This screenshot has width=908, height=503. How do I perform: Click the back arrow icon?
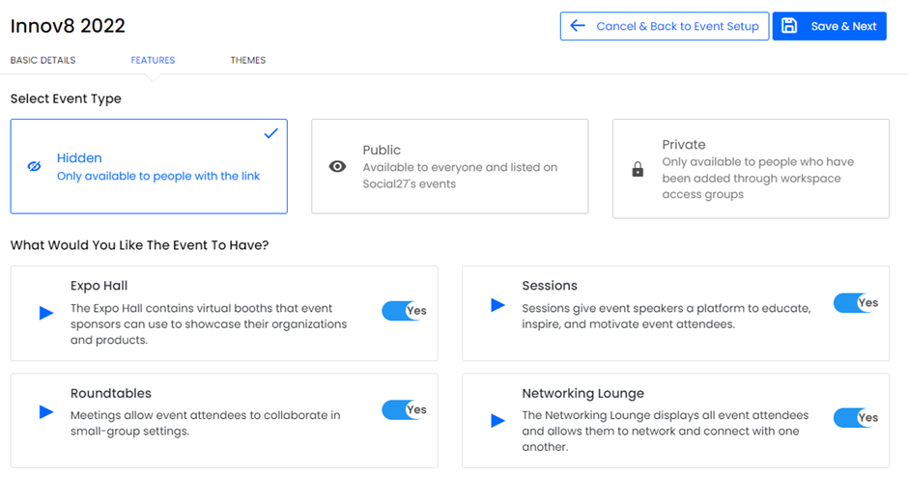(578, 26)
